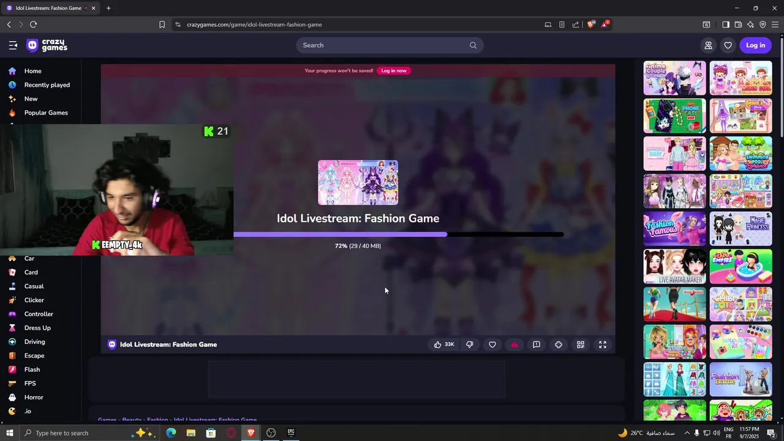The height and width of the screenshot is (441, 784).
Task: Open the Swimming Pool Romance game thumbnail
Action: click(x=741, y=154)
